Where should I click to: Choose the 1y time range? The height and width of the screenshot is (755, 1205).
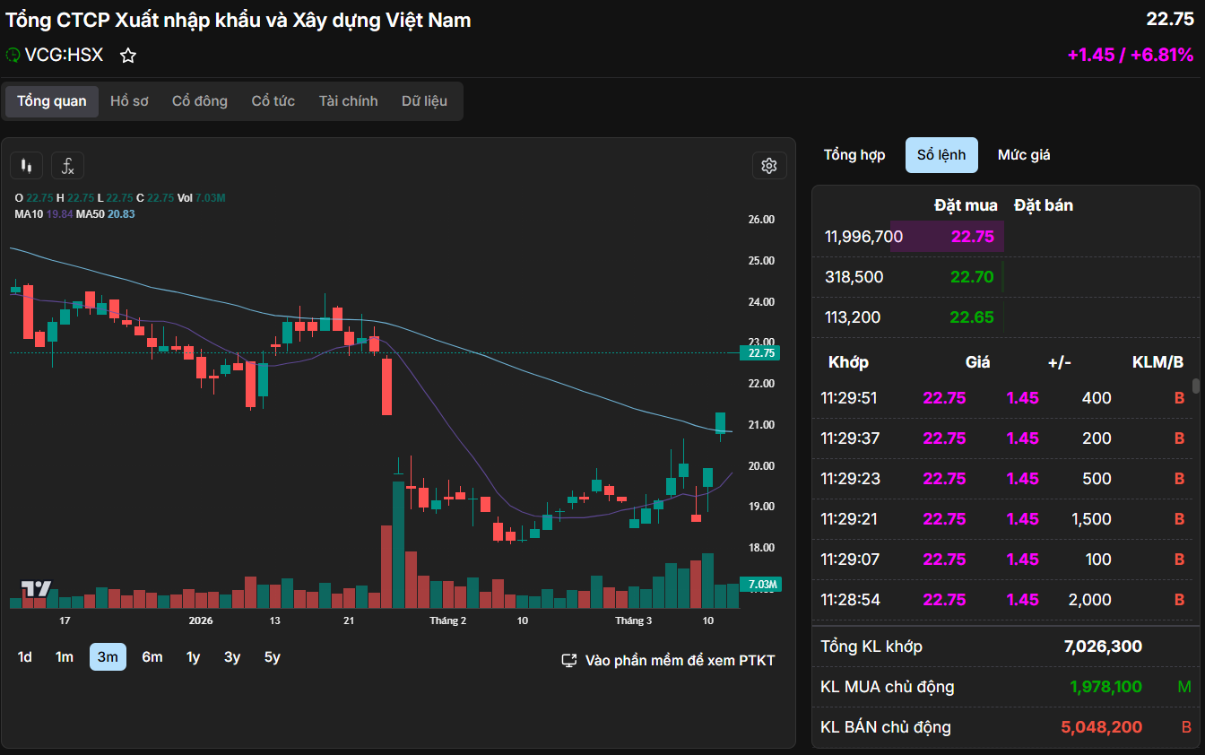click(x=193, y=657)
